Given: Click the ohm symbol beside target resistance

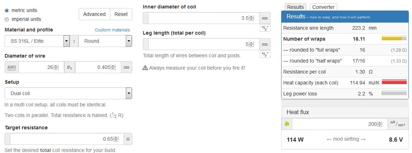Looking at the screenshot, I should [128, 139].
